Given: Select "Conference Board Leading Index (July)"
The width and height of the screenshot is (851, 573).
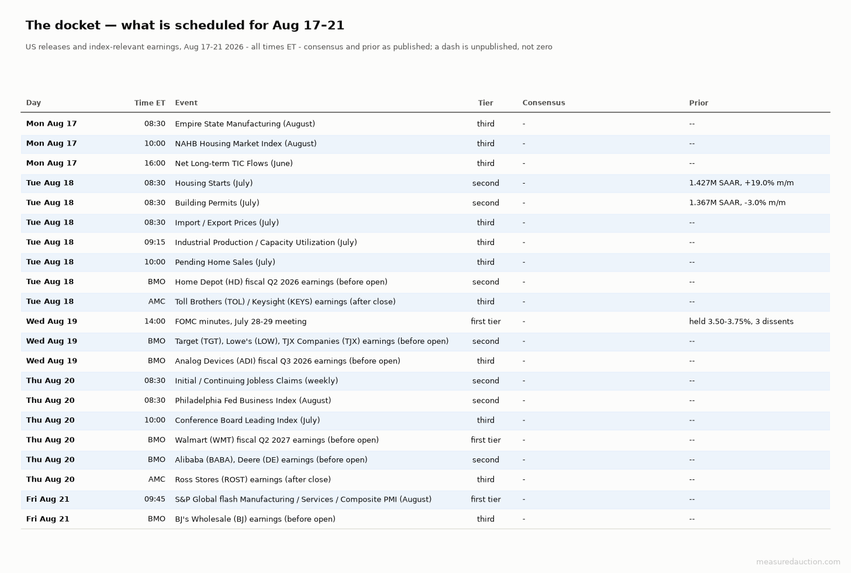Looking at the screenshot, I should click(247, 420).
